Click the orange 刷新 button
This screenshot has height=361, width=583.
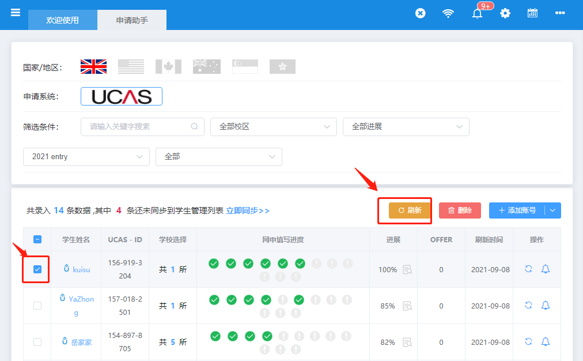[410, 210]
